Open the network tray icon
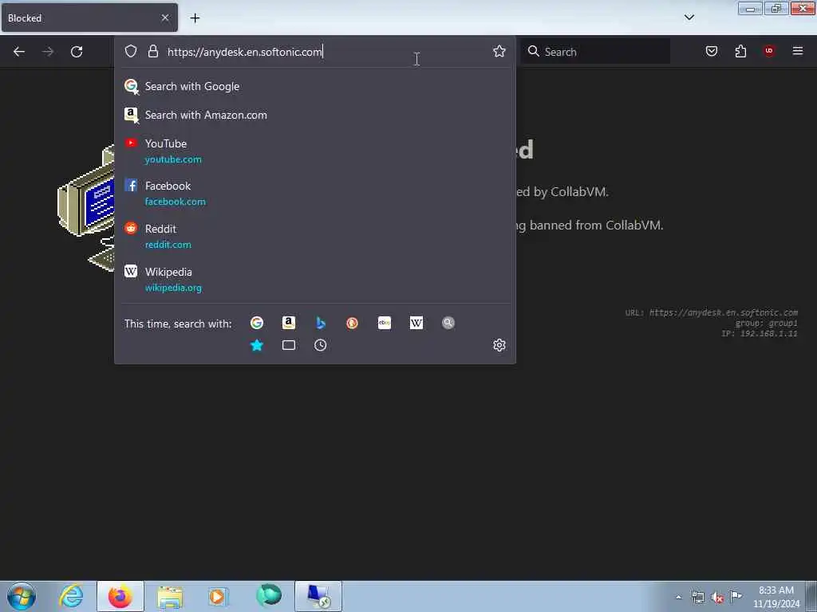Image resolution: width=817 pixels, height=612 pixels. pos(697,597)
